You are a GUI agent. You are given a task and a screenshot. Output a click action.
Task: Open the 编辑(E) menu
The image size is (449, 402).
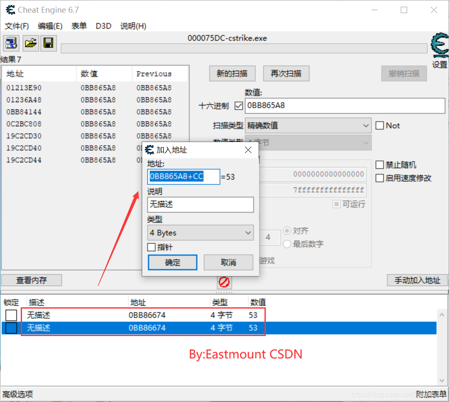(50, 26)
